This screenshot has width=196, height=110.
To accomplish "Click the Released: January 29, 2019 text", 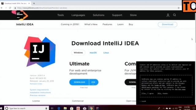I will click(x=42, y=81).
